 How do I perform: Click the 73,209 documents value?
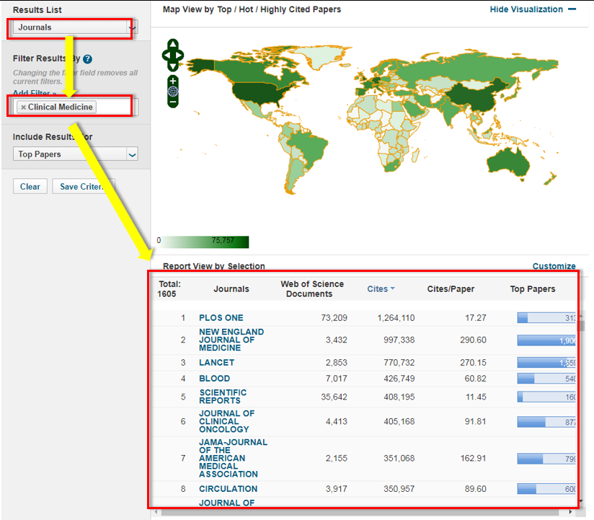334,317
